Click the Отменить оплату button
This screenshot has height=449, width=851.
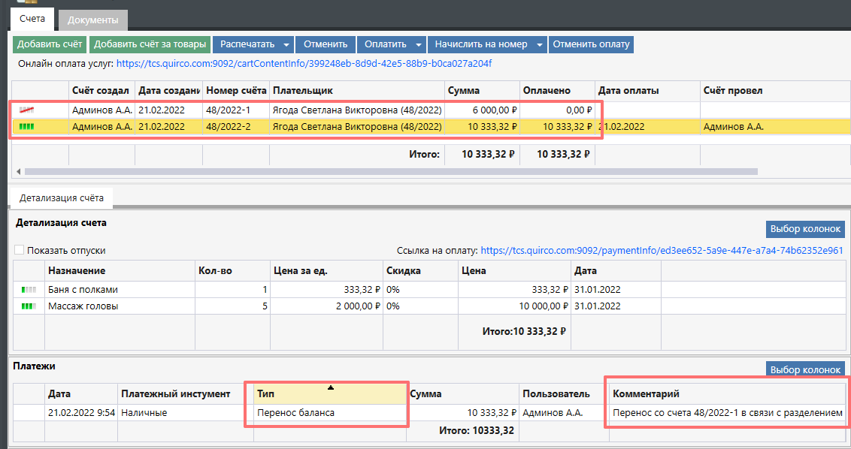591,44
